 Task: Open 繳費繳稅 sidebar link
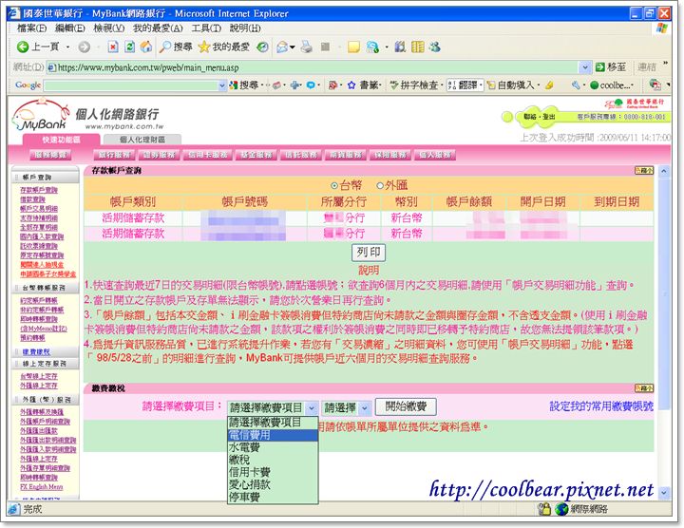(x=36, y=352)
